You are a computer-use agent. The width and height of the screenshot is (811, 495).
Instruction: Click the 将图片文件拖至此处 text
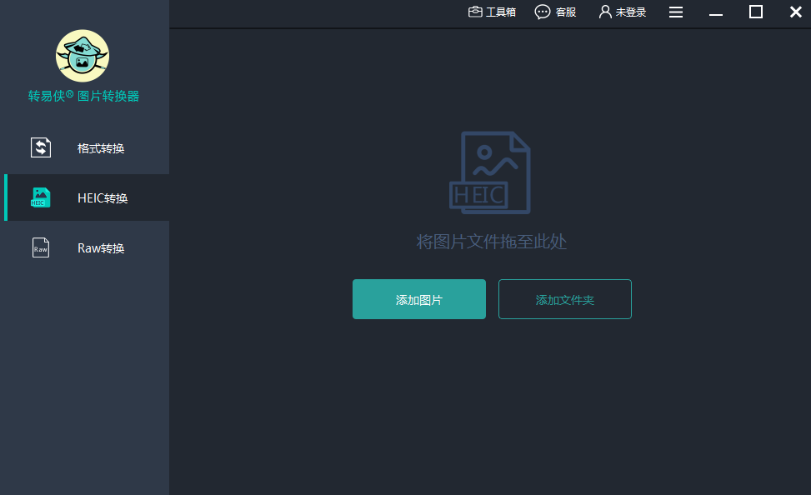click(492, 242)
